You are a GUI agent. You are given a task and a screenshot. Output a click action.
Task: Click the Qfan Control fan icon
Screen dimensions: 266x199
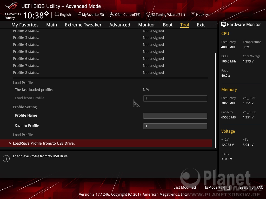click(x=112, y=15)
